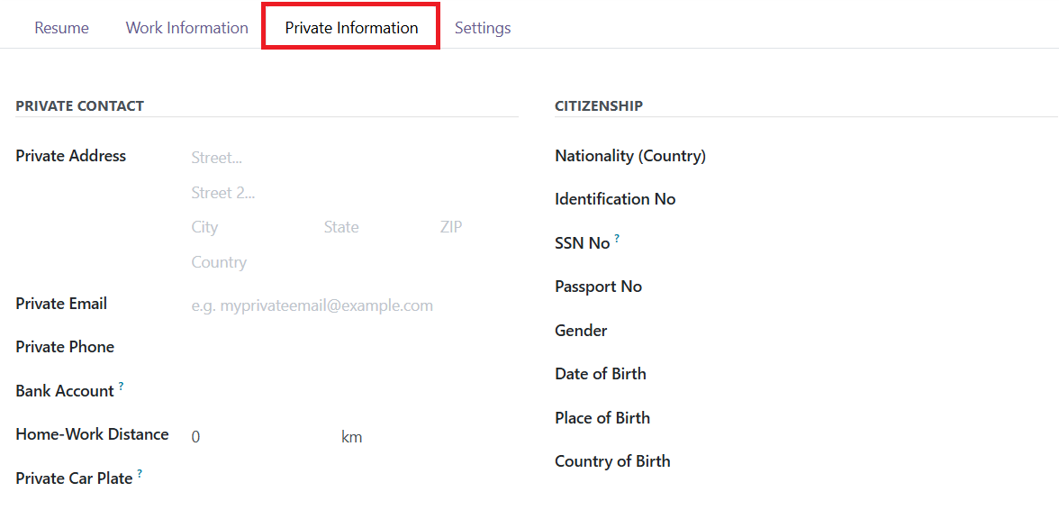Open the Work Information tab

tap(187, 28)
